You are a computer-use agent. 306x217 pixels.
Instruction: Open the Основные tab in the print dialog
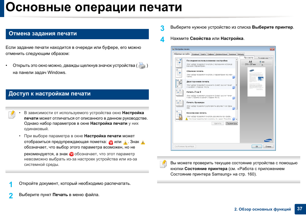point(195,54)
